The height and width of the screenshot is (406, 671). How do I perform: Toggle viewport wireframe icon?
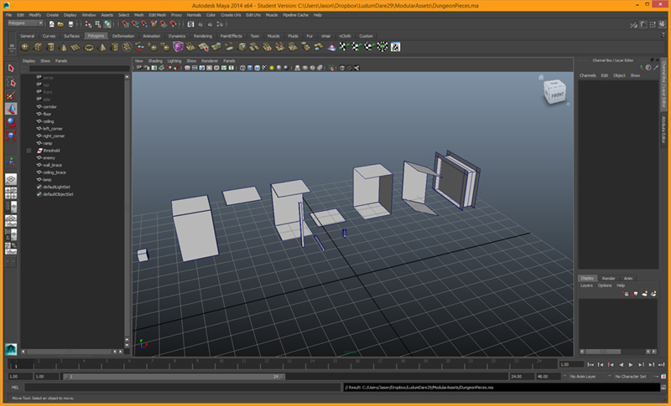click(242, 68)
